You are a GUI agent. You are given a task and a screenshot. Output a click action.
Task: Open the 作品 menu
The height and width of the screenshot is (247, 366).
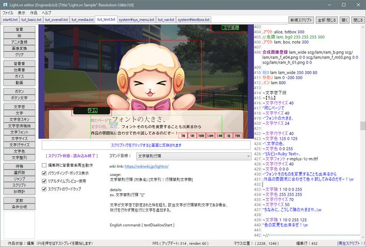33,12
